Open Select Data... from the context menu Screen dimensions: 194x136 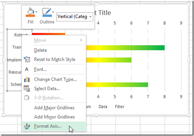[47, 88]
